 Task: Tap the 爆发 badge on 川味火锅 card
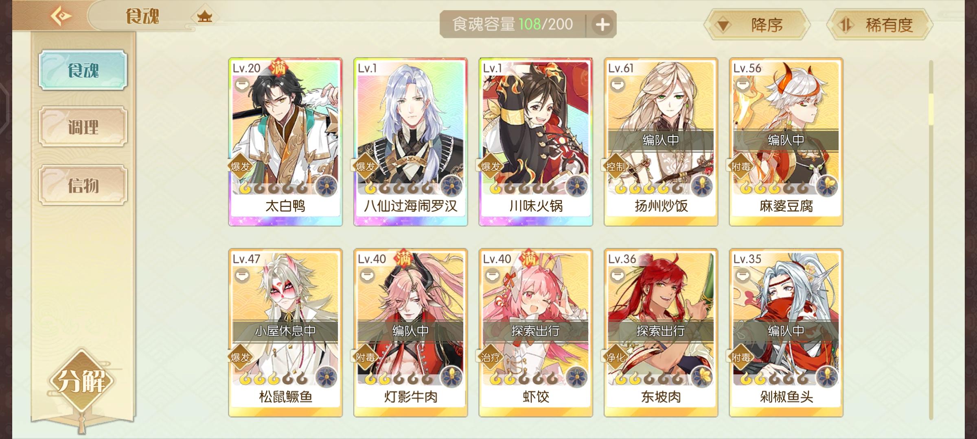pos(490,167)
